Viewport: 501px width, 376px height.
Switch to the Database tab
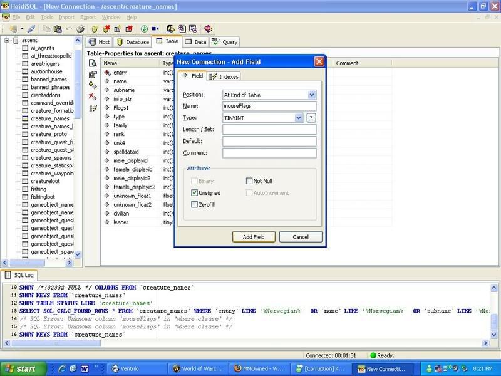pyautogui.click(x=133, y=42)
